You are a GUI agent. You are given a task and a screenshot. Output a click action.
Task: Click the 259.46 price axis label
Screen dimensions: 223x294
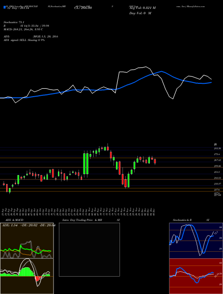point(217,166)
